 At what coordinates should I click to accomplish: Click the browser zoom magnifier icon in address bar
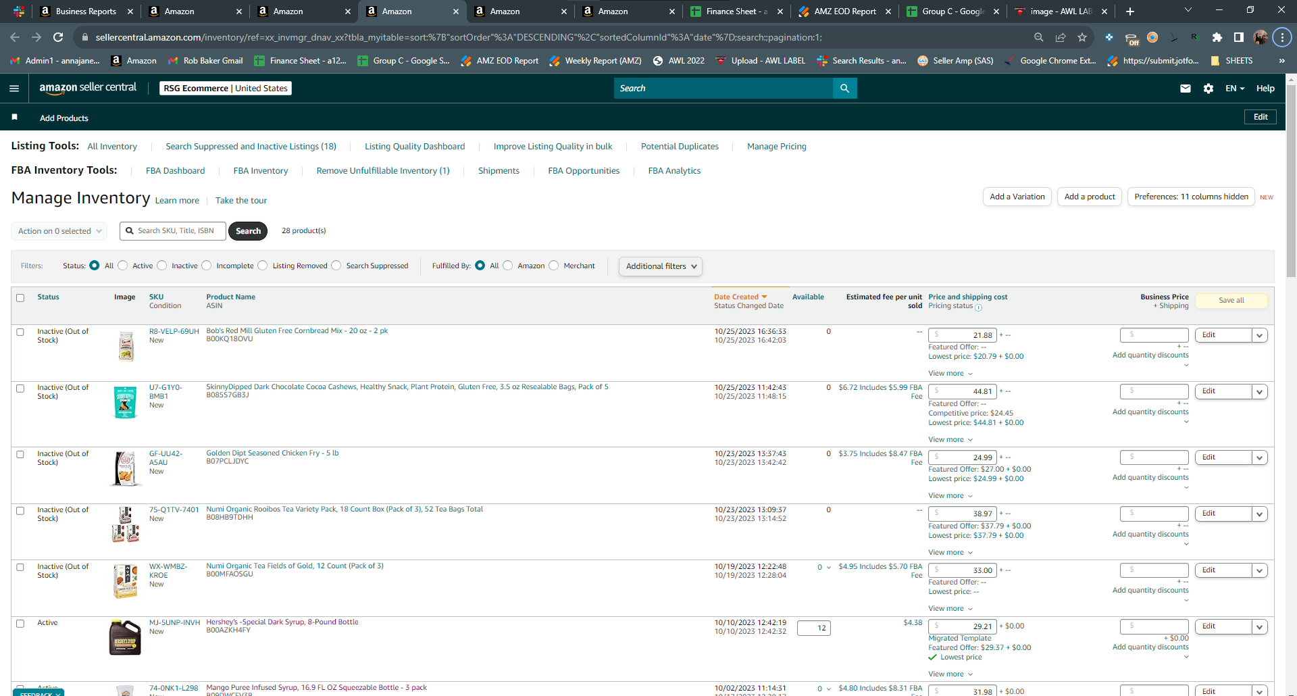coord(1039,37)
